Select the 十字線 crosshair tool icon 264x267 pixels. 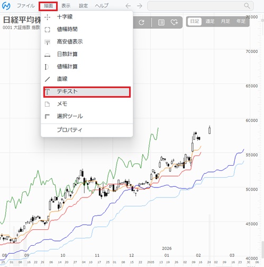(47, 17)
